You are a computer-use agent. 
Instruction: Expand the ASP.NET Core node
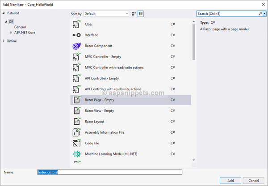tap(11, 33)
